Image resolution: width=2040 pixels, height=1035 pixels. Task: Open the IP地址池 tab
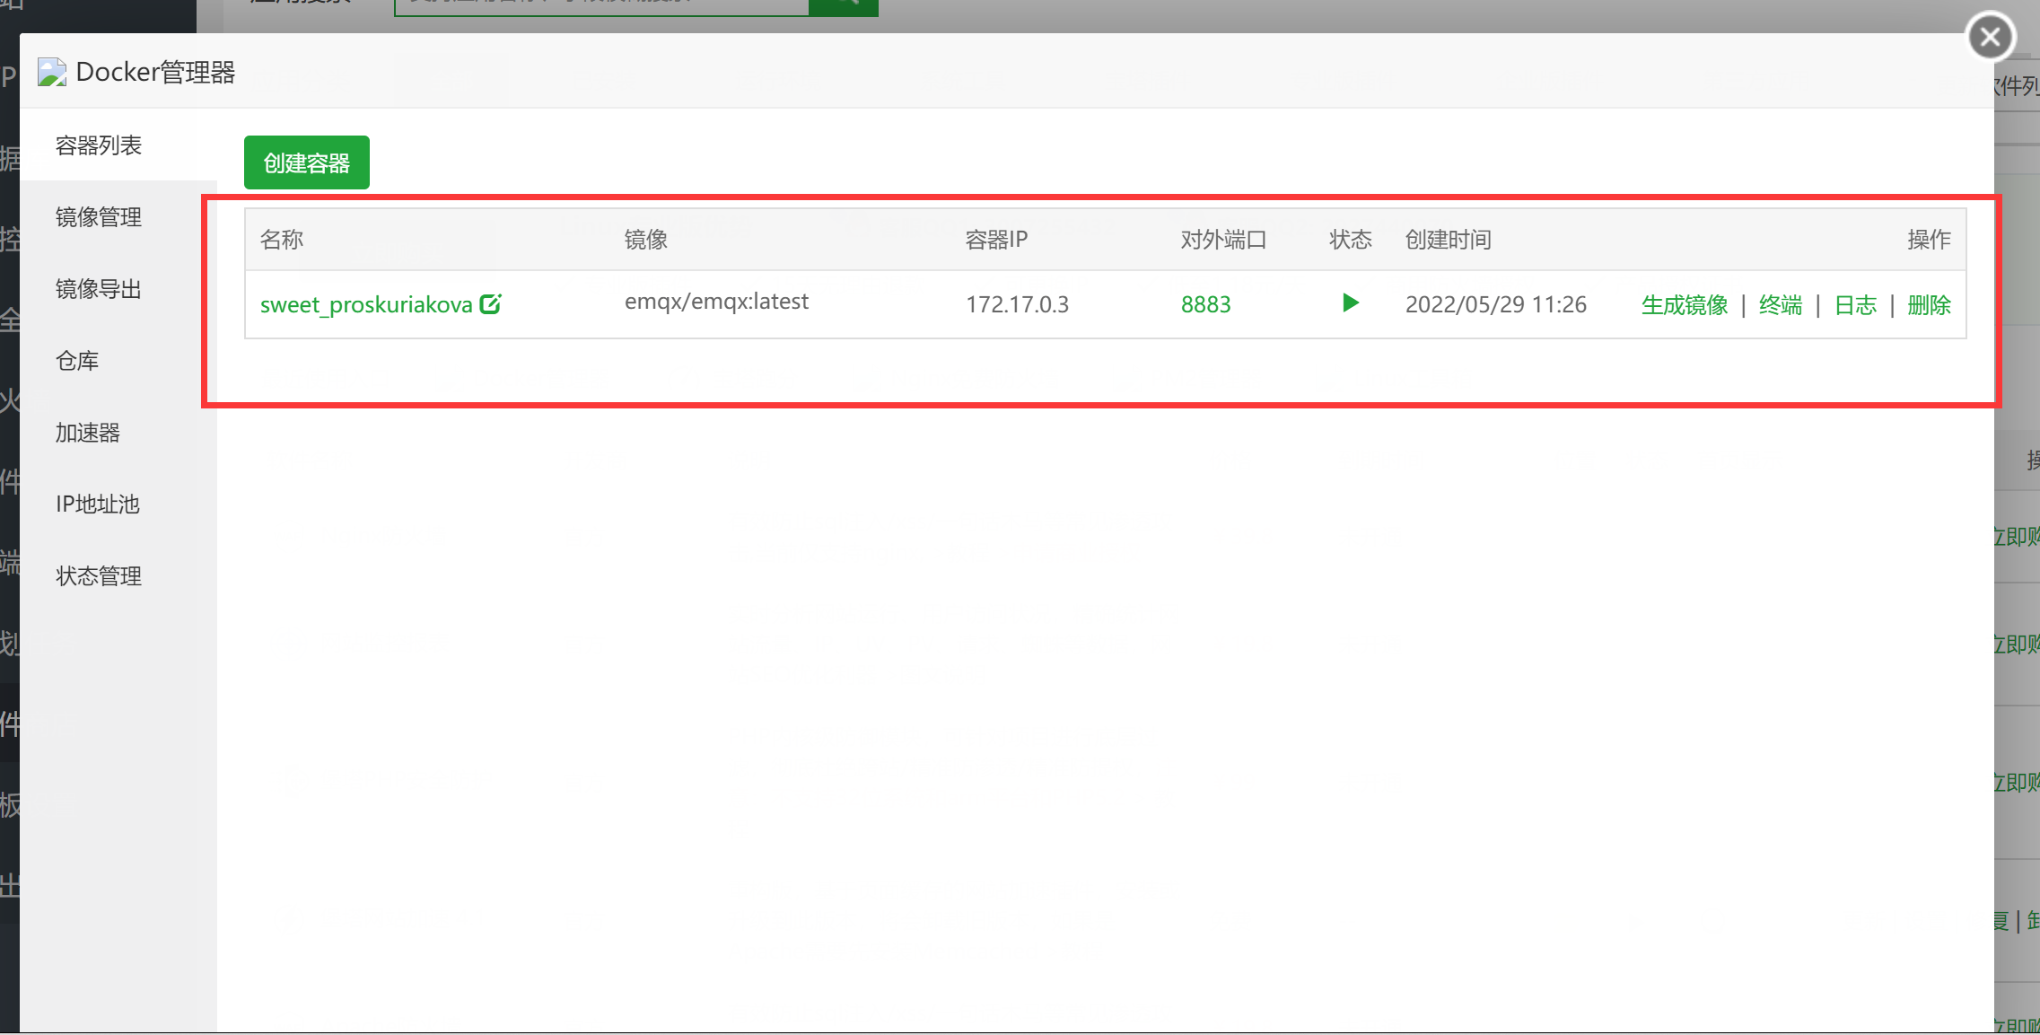pyautogui.click(x=98, y=504)
